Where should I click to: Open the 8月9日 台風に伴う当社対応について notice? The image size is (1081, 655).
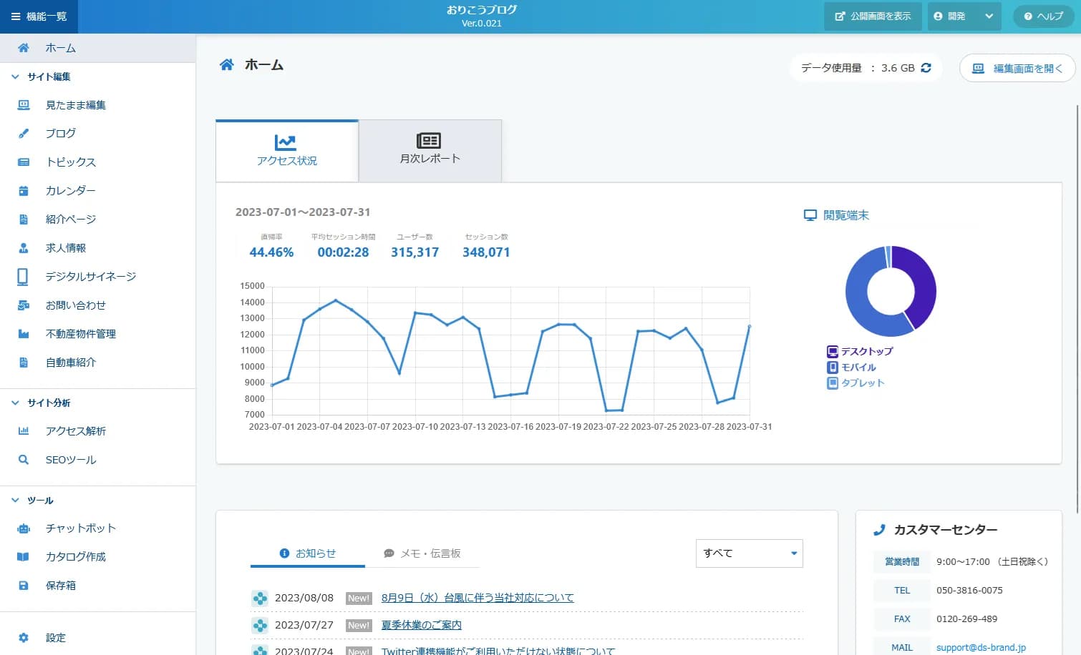pyautogui.click(x=478, y=598)
